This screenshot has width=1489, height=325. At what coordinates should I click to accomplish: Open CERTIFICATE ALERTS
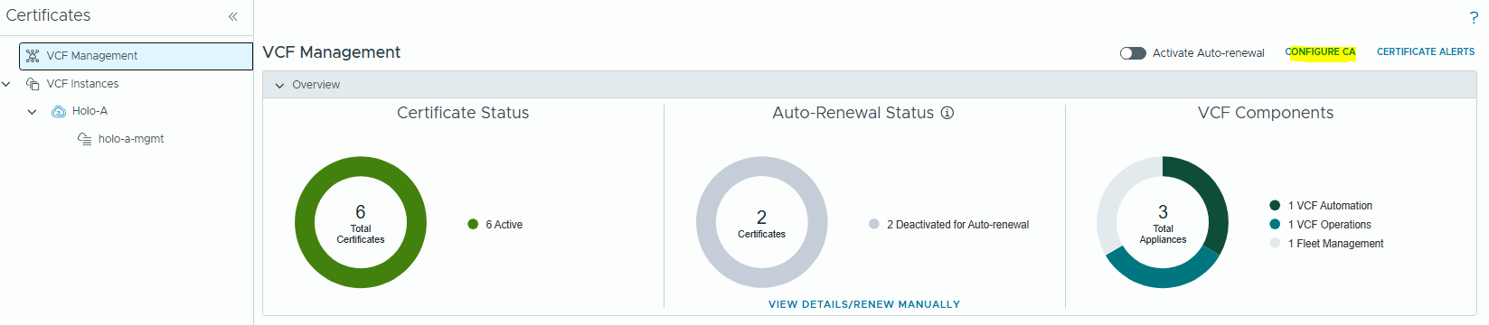(1426, 52)
